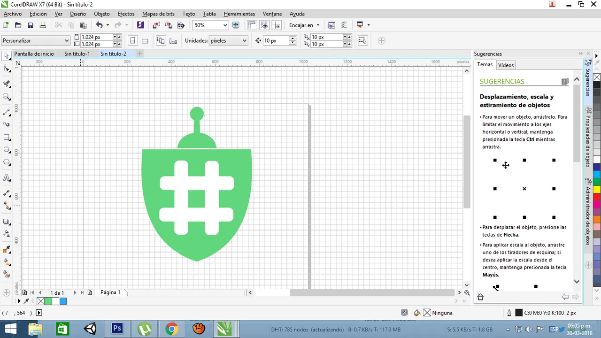Select the Interactive Fill tool
This screenshot has width=601, height=338.
[x=7, y=261]
